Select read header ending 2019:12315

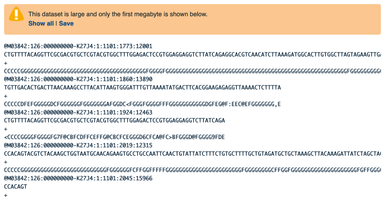pos(78,145)
